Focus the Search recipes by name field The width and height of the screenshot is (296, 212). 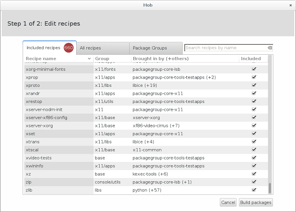(225, 48)
